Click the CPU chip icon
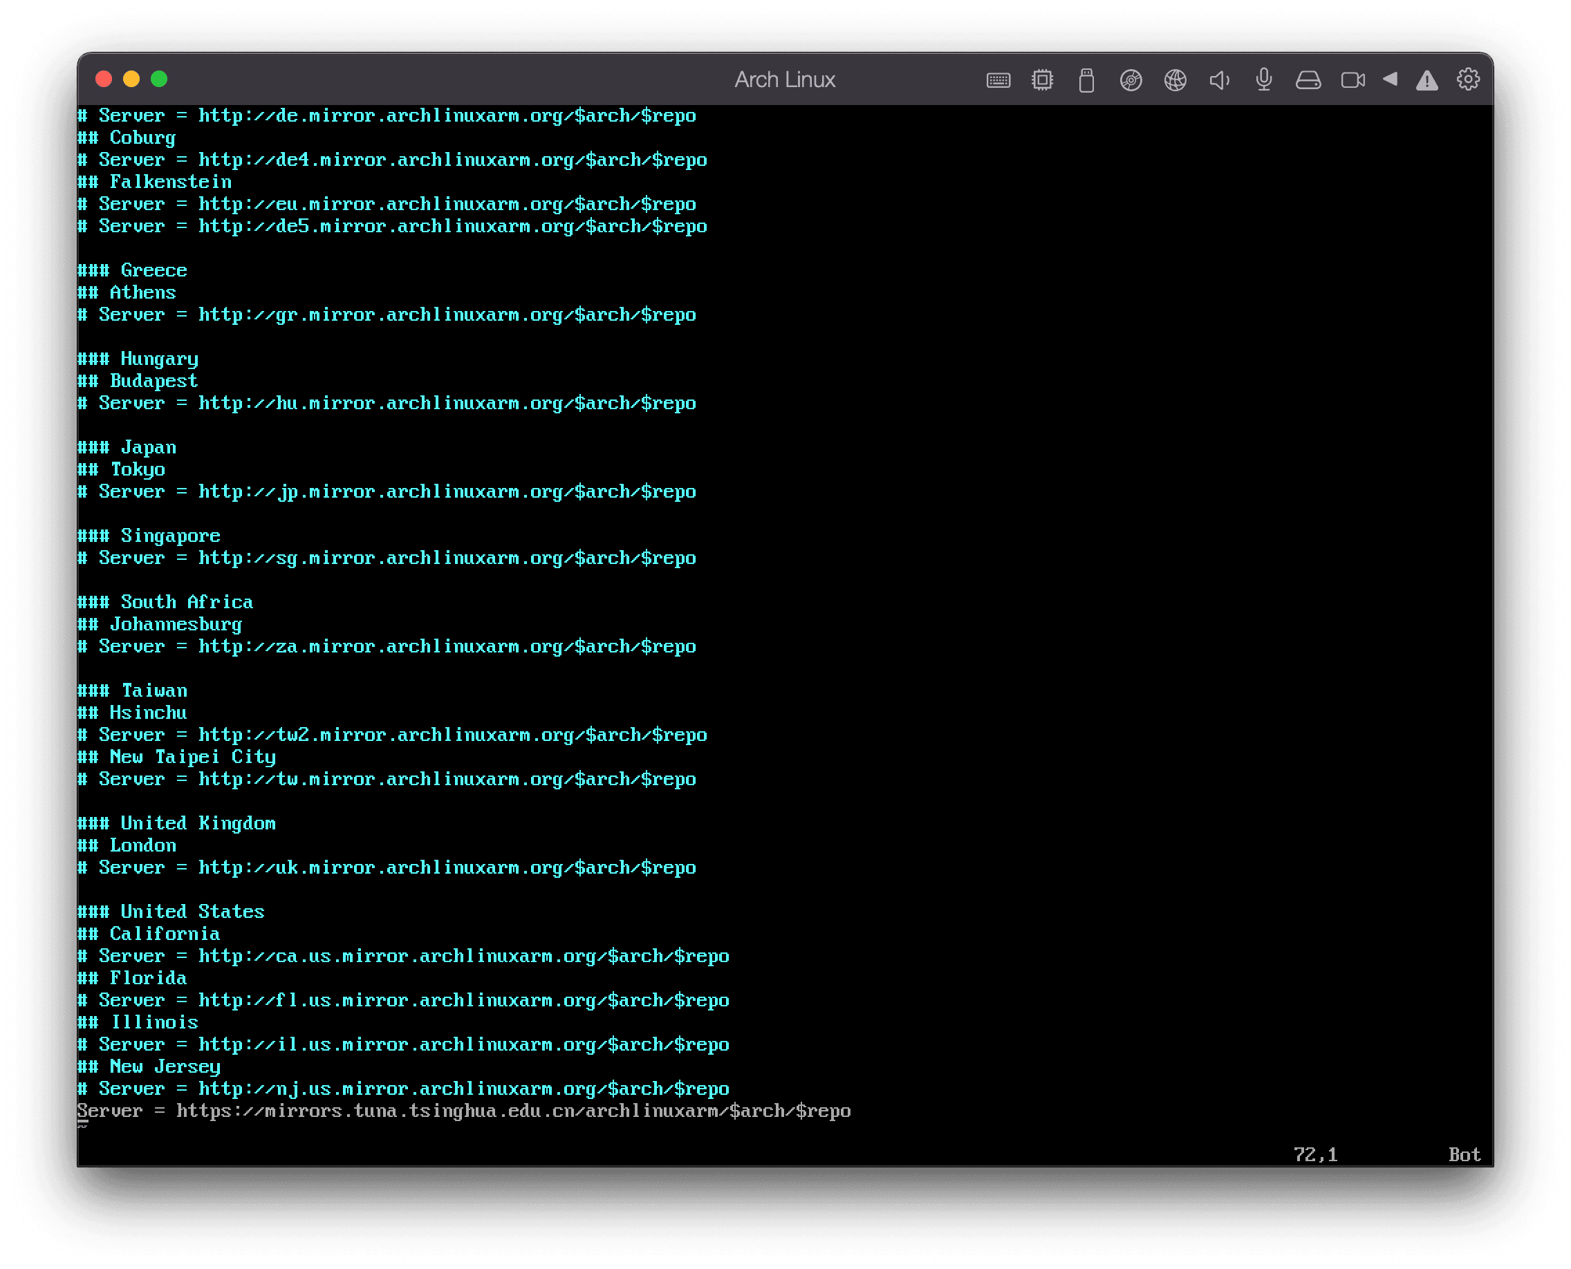 point(1042,79)
